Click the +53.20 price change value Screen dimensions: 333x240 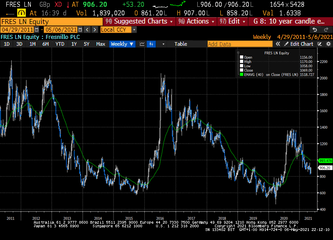click(x=133, y=5)
